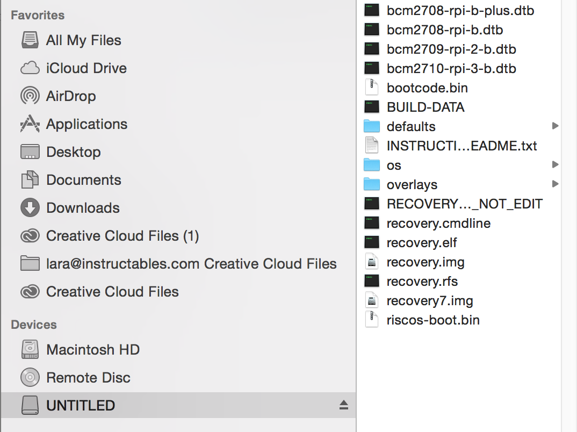577x432 pixels.
Task: Select the riscos-boot.bin file icon
Action: [x=372, y=320]
